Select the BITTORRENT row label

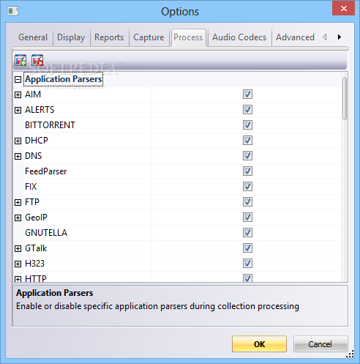(50, 125)
